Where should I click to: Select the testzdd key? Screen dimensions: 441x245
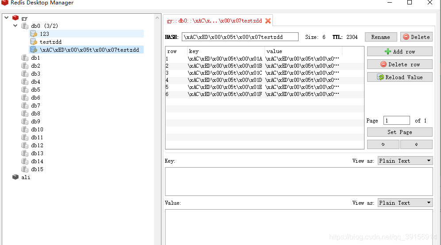point(50,42)
